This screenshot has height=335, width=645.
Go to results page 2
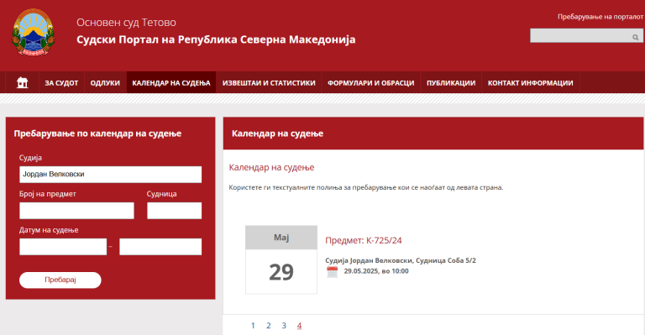[268, 326]
